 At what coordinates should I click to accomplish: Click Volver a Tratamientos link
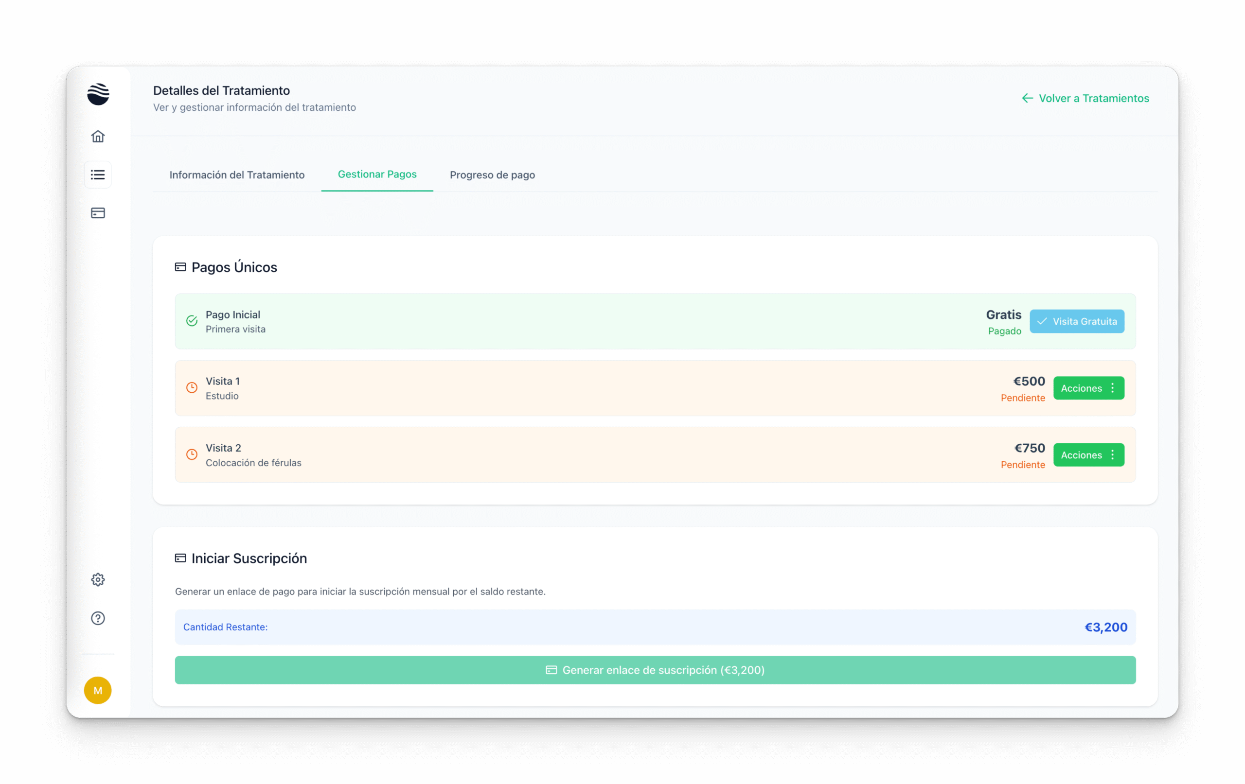pos(1085,98)
